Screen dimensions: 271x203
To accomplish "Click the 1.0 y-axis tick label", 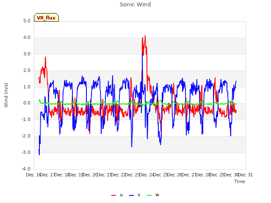I will coord(27,87).
